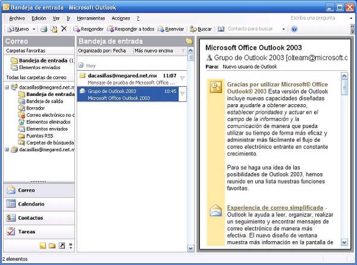This screenshot has width=357, height=265.
Task: Expand the second dacasillas@megared.net.mx account tree
Action: point(7,149)
